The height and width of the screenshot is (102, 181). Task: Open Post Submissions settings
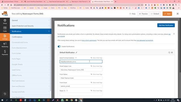(x=31, y=81)
